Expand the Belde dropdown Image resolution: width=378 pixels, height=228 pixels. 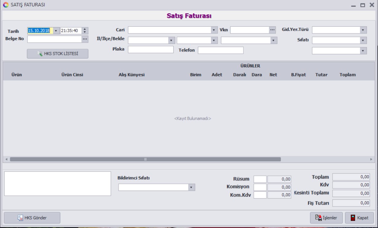pos(274,41)
